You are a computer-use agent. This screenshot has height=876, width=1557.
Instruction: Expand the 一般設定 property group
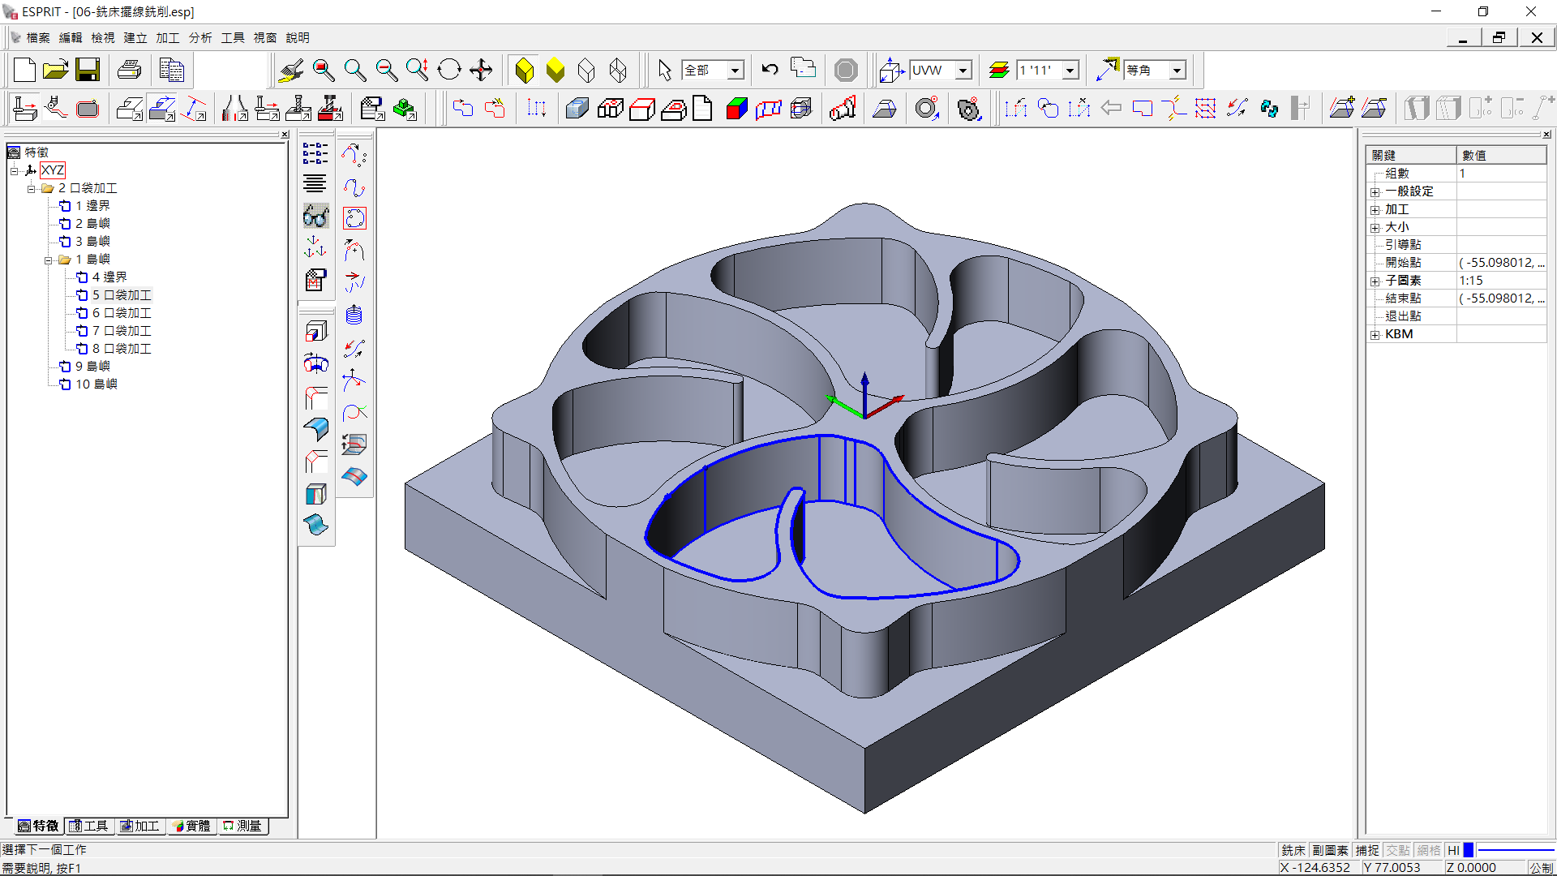(x=1375, y=192)
